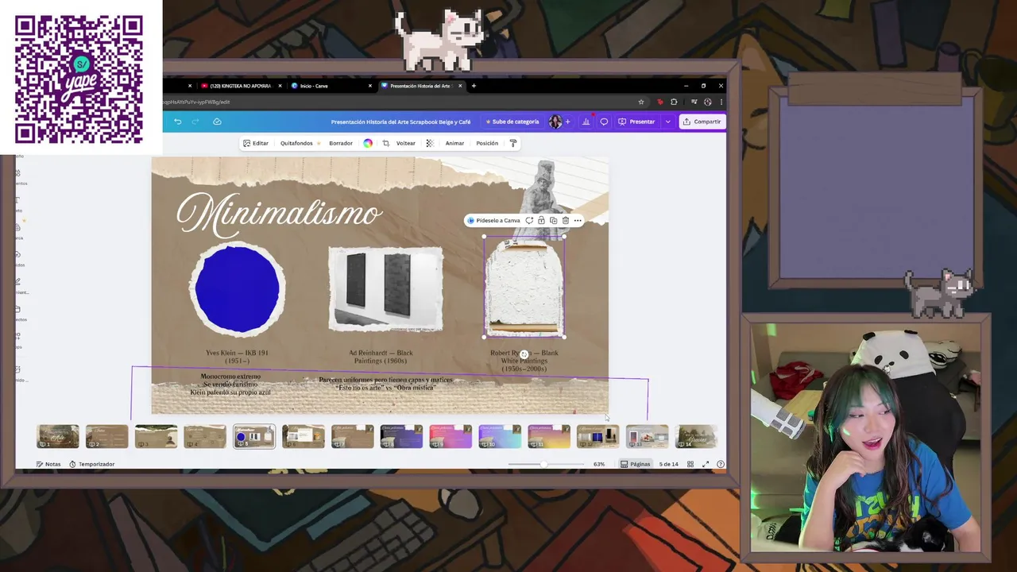Screen dimensions: 1017x572
Task: Open Notas speaker notes
Action: 48,464
